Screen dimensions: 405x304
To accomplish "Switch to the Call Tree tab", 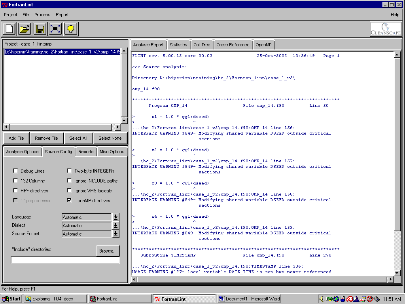I will pyautogui.click(x=202, y=45).
